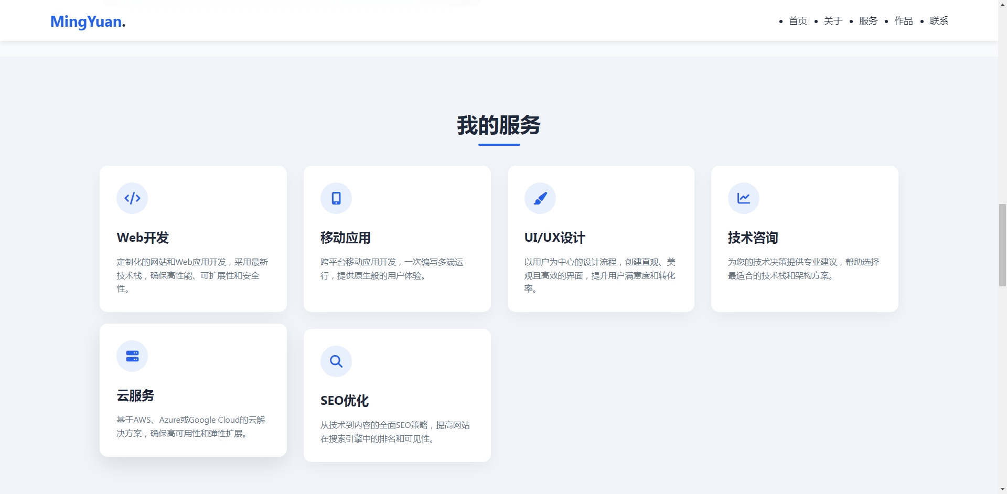The image size is (1007, 494).
Task: Click the description starting with 从技术到内容的全面SEO策略
Action: tap(395, 432)
